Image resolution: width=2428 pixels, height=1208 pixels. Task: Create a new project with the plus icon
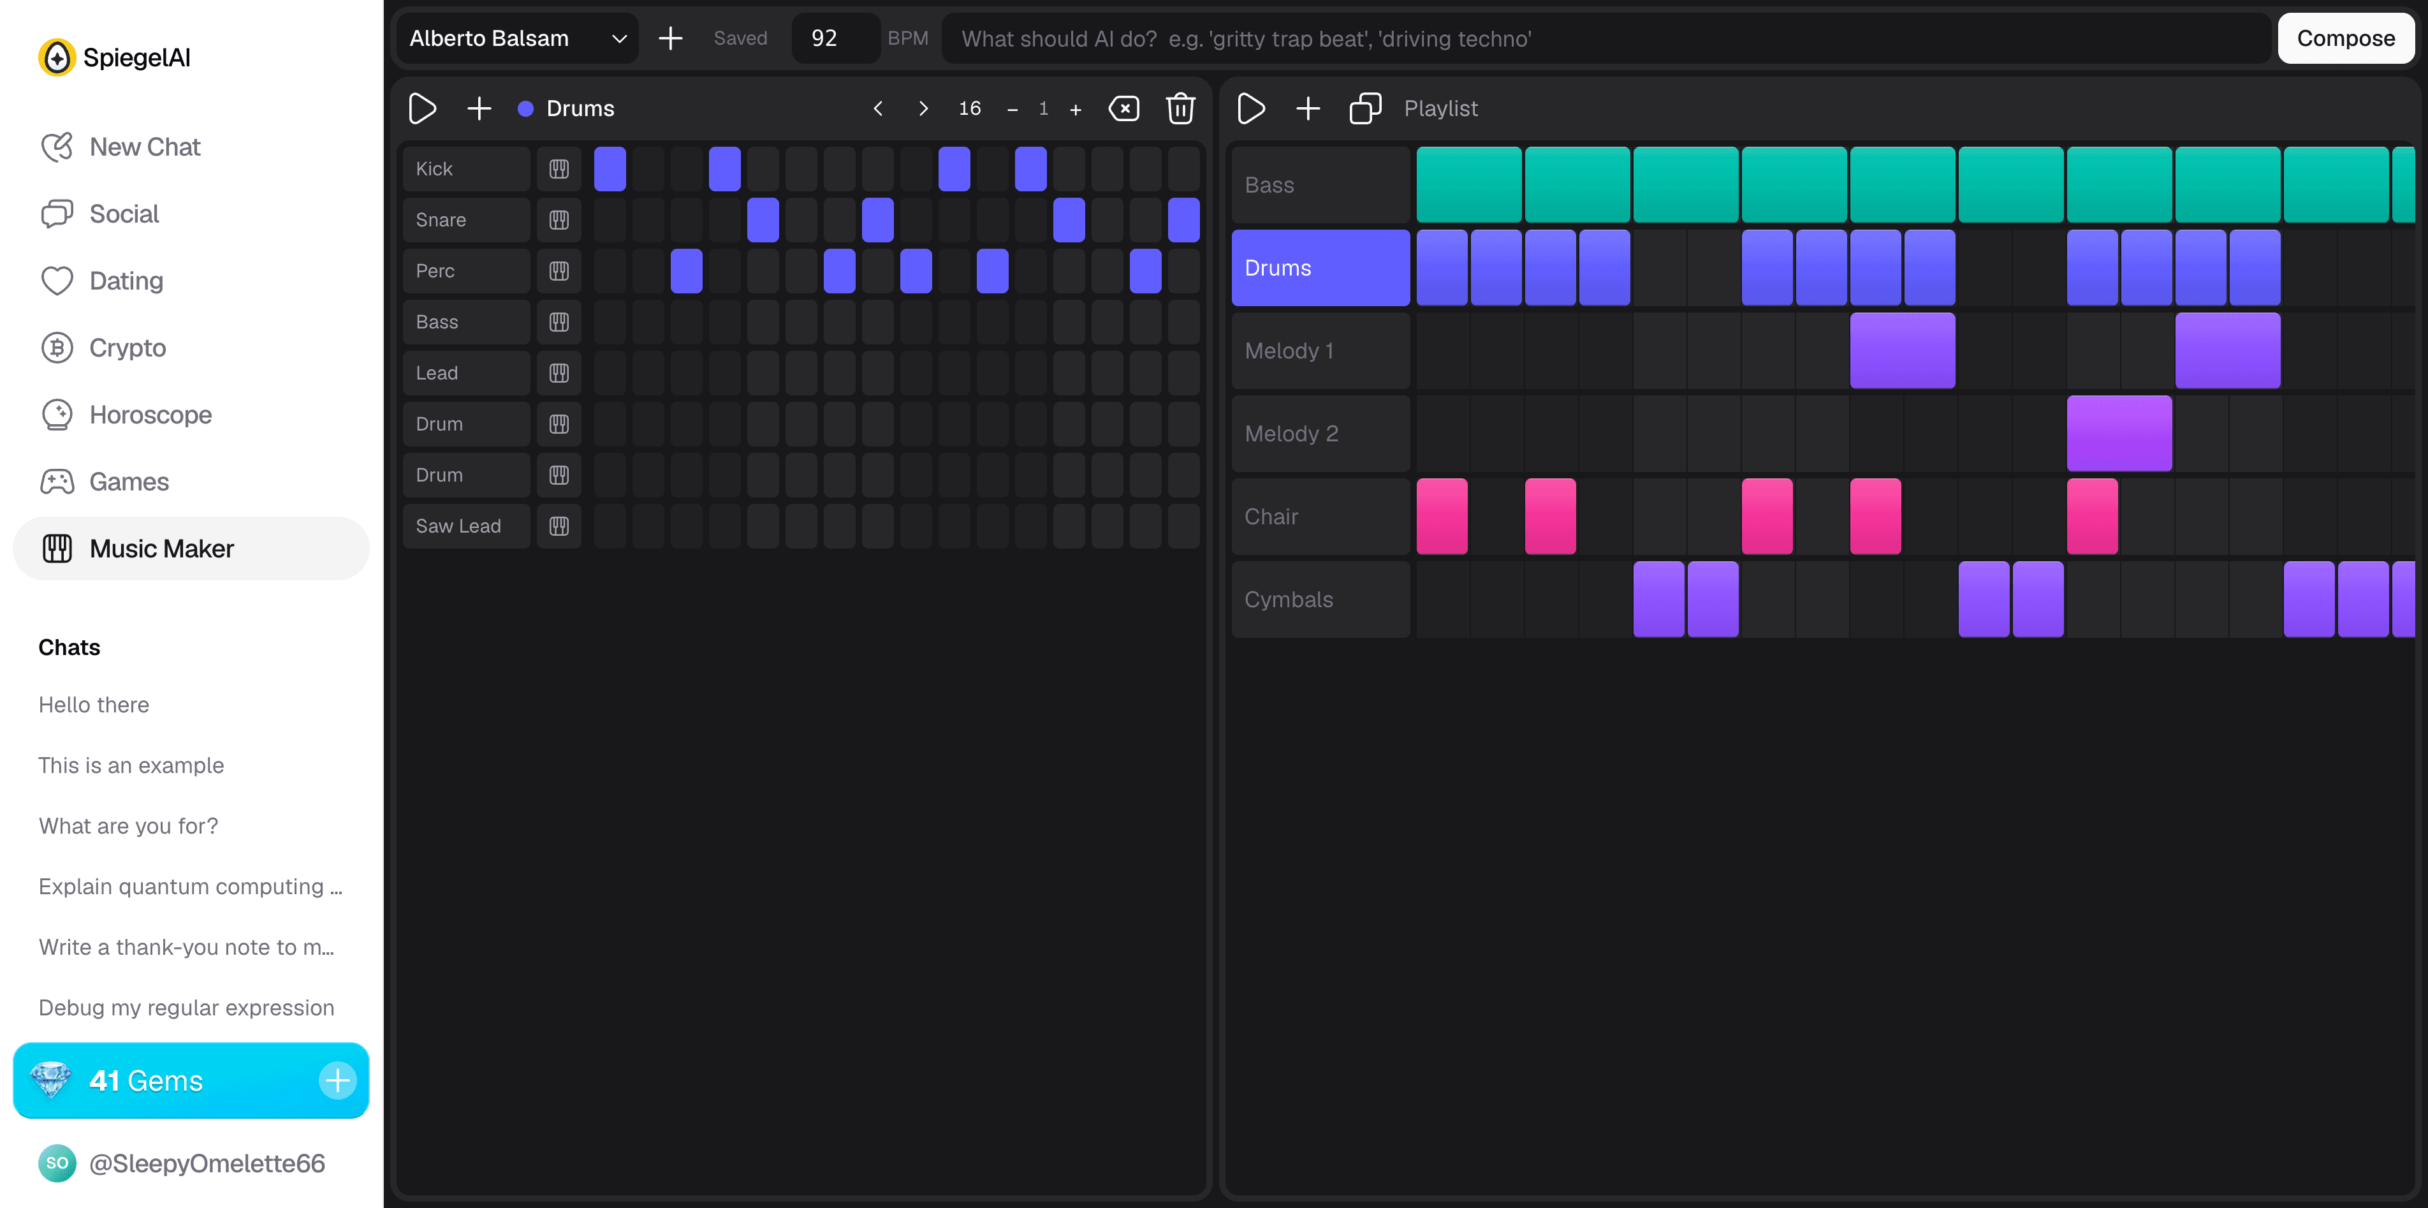pyautogui.click(x=670, y=39)
